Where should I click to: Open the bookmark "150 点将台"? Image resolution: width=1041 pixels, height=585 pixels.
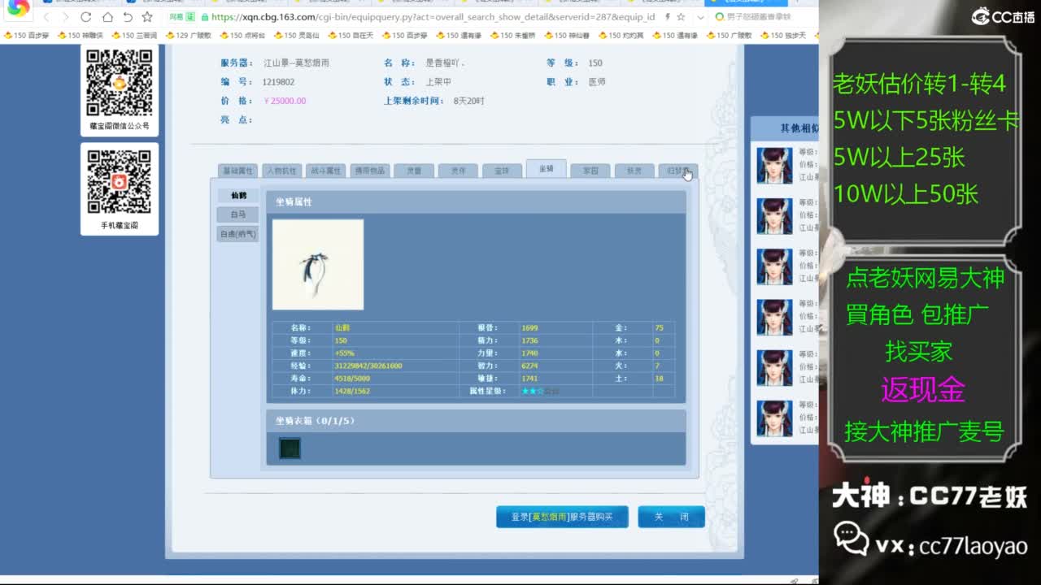[242, 36]
